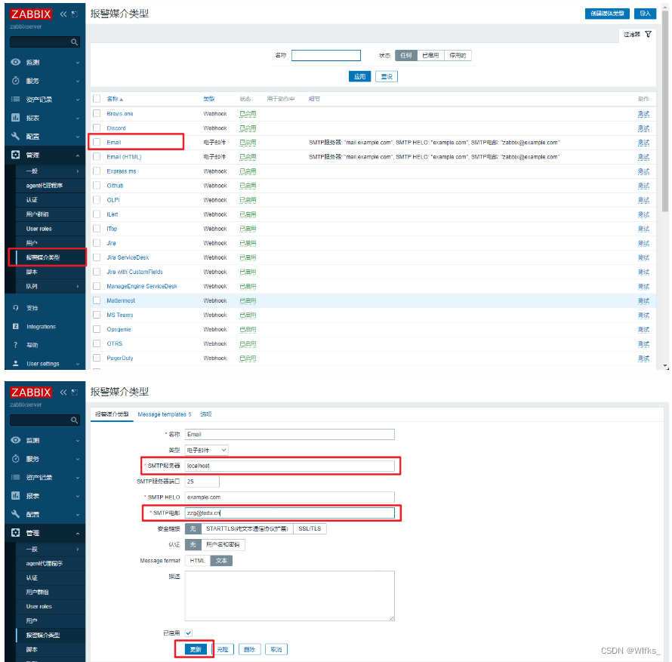Screen dimensions: 672x662
Task: Choose 用户名和密码 for authentication
Action: tap(223, 544)
